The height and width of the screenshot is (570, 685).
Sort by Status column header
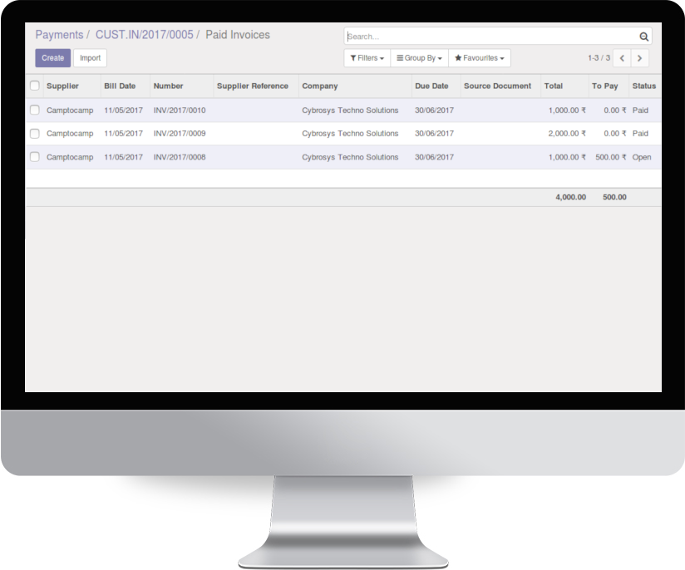[644, 86]
